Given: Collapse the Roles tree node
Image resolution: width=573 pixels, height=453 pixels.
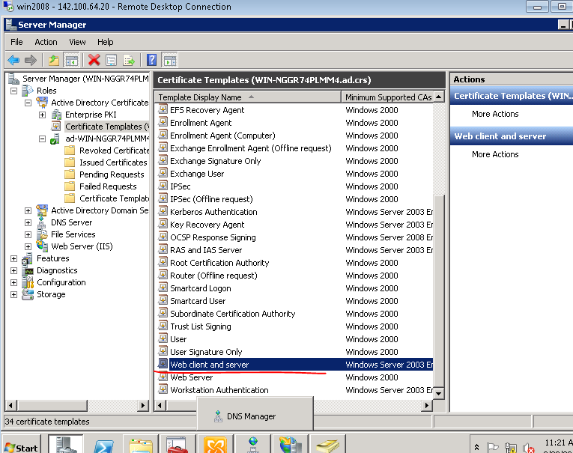Looking at the screenshot, I should point(14,91).
